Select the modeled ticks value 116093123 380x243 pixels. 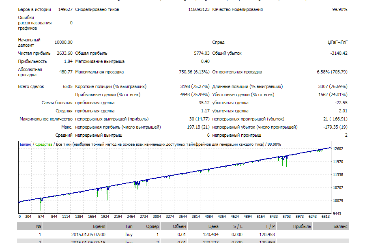tap(199, 9)
